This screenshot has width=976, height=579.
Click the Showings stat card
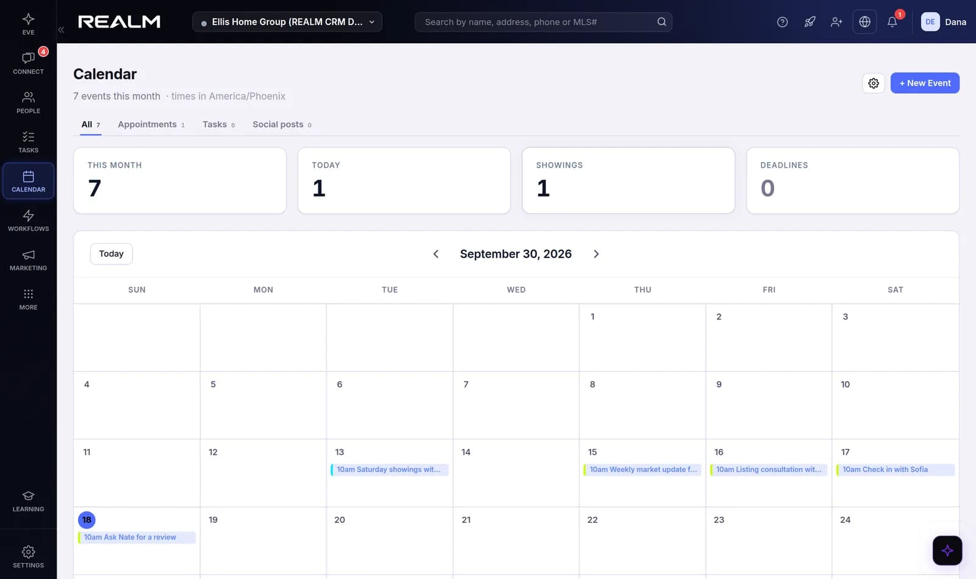[x=628, y=180]
